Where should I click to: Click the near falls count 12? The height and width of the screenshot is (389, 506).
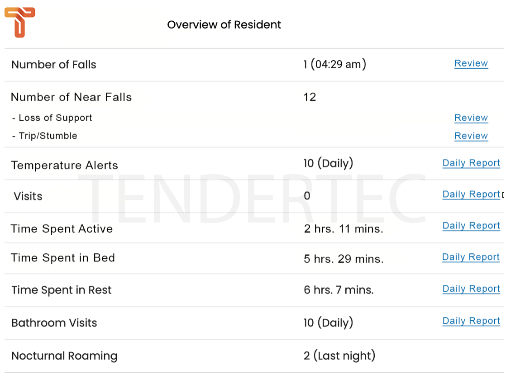point(310,97)
